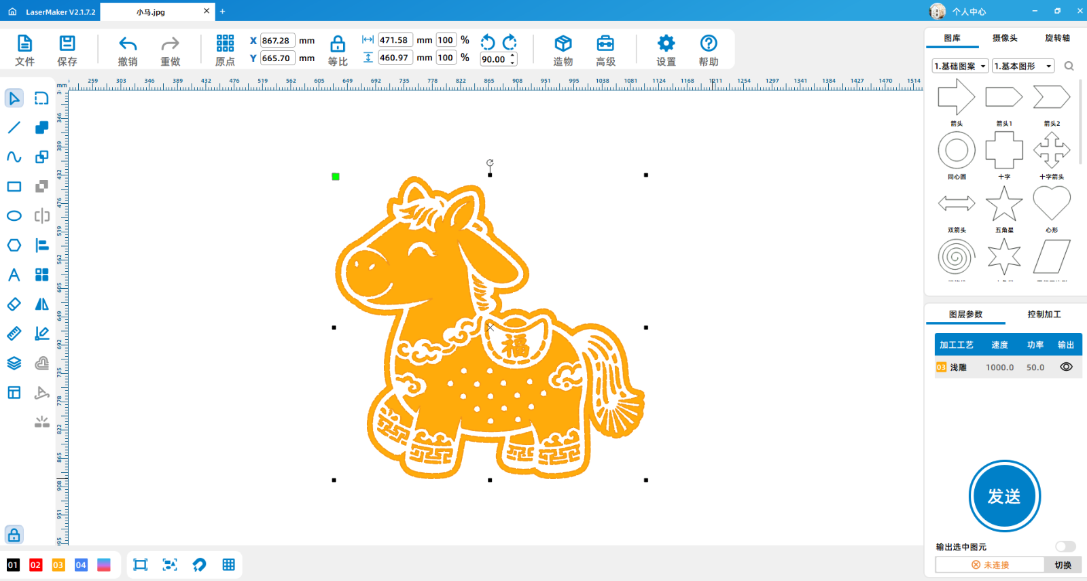The height and width of the screenshot is (581, 1087).
Task: Toggle the 等比 aspect ratio lock
Action: [338, 45]
